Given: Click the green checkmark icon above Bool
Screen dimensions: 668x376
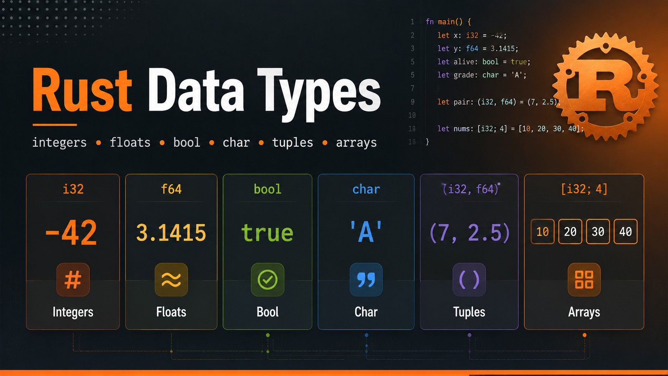Looking at the screenshot, I should [268, 279].
